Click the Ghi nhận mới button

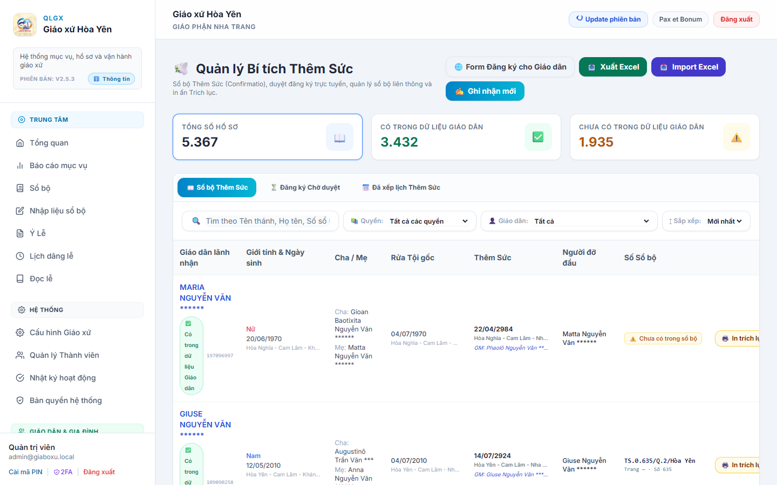tap(485, 91)
